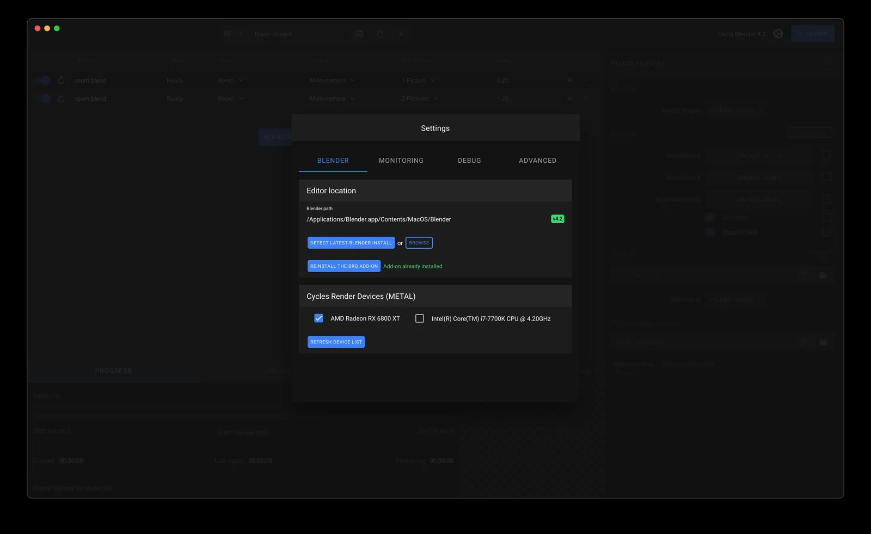The image size is (871, 534).
Task: Click the hamburger menu icon top left
Action: 227,33
